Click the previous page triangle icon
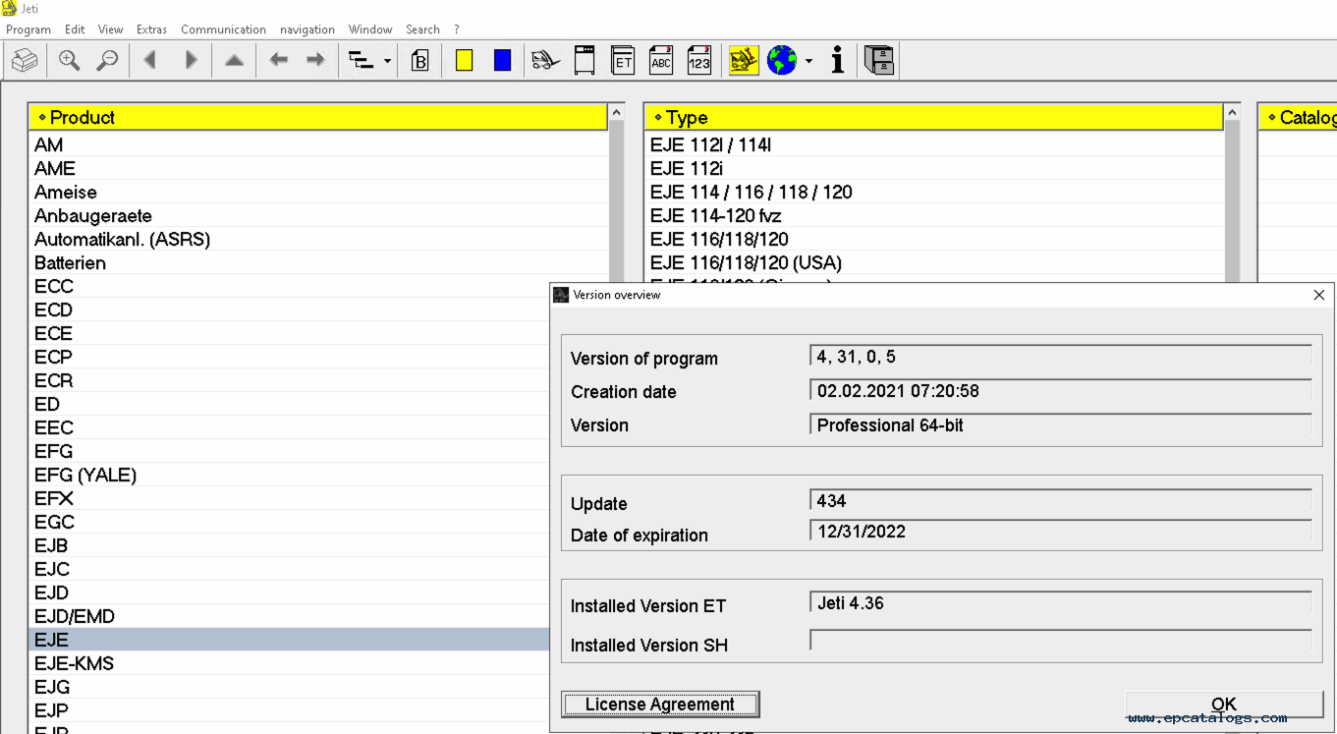1337x734 pixels. tap(150, 61)
